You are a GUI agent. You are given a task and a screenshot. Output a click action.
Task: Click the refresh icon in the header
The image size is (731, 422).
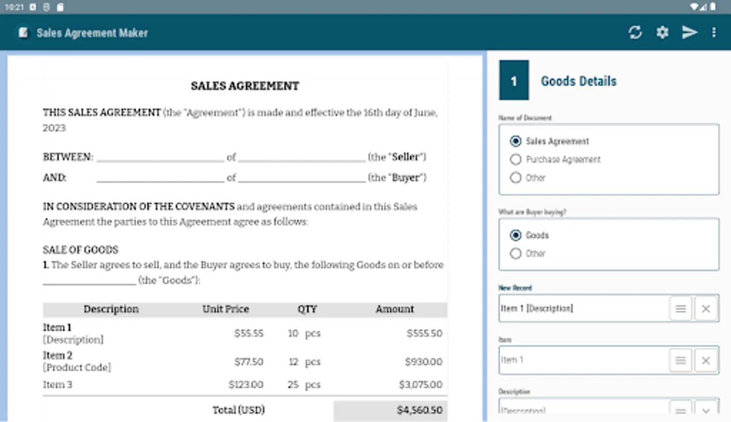pyautogui.click(x=635, y=32)
